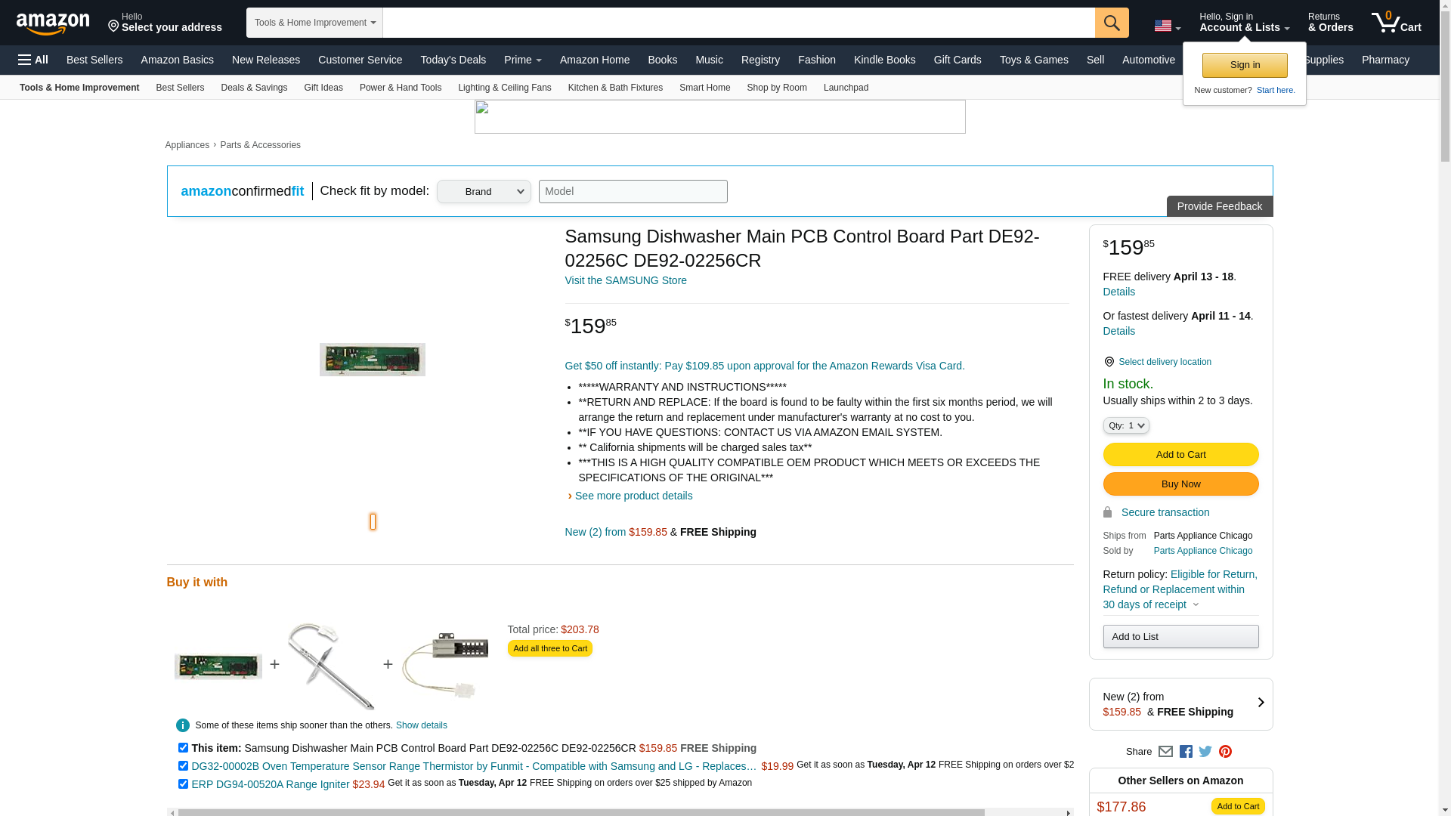Open Today's Deals in navigation
Screen dimensions: 1451x816
453,60
